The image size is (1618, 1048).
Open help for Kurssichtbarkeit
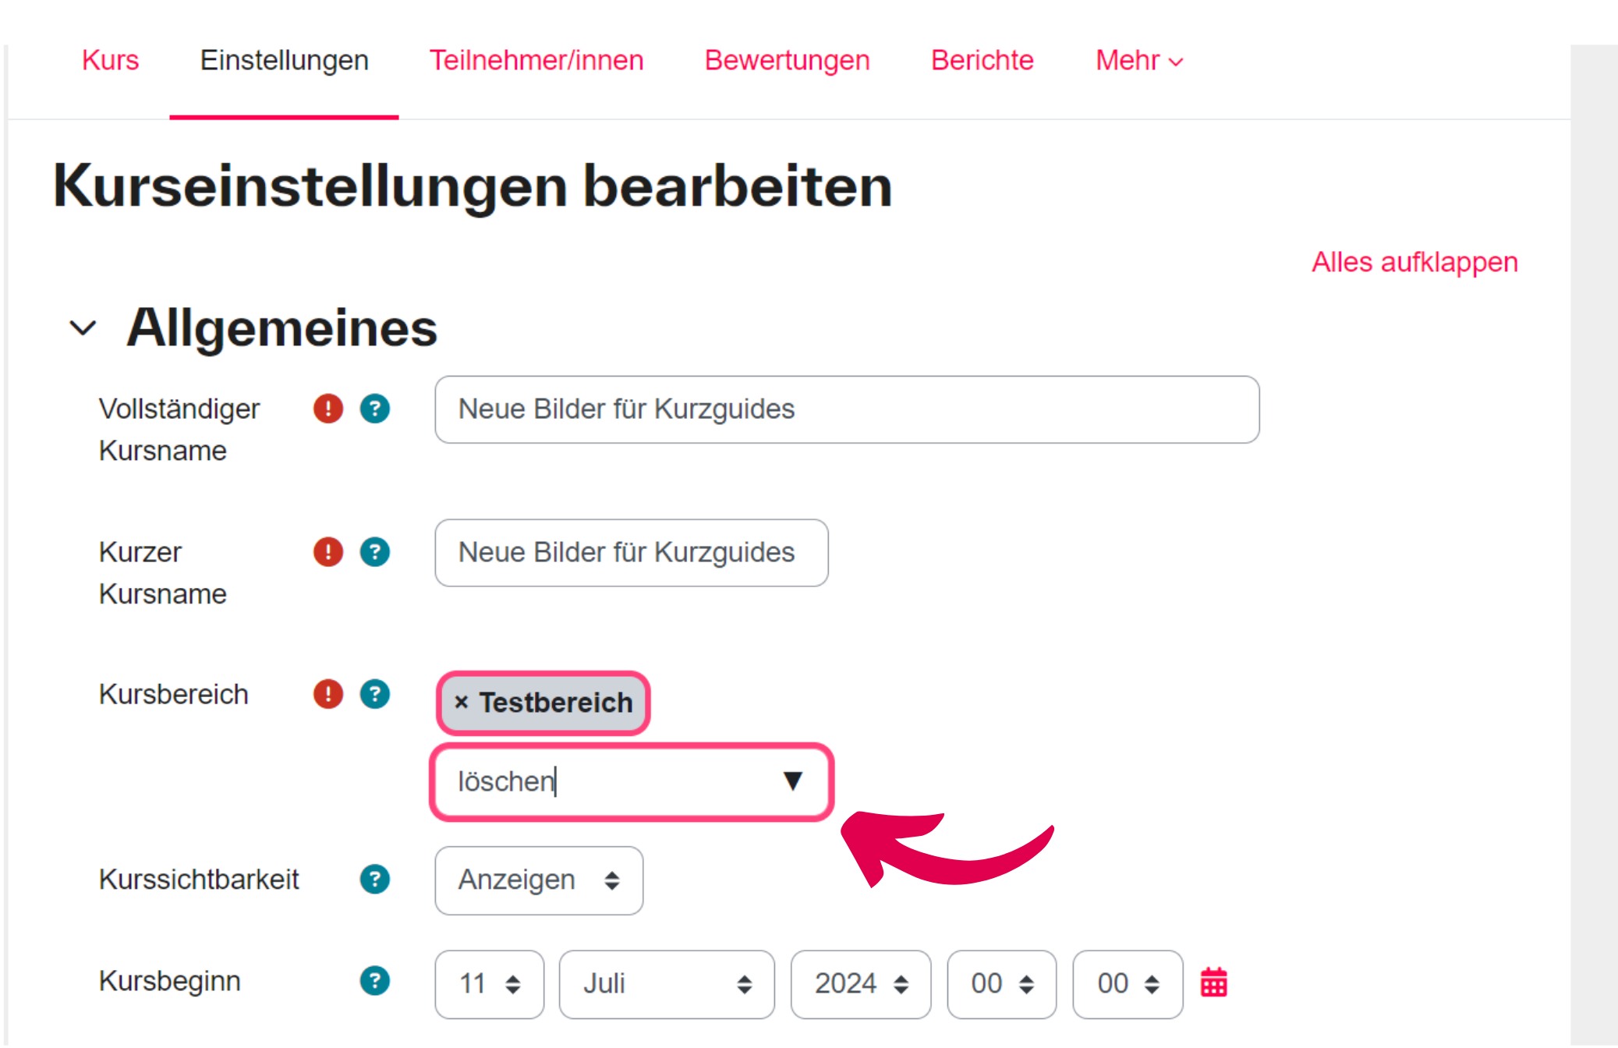click(x=375, y=880)
